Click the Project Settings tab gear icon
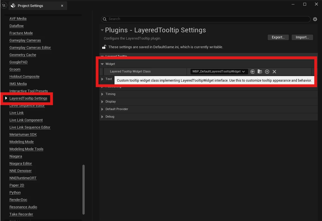 pos(13,6)
